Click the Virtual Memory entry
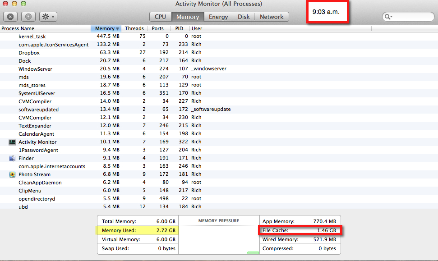 (x=138, y=239)
